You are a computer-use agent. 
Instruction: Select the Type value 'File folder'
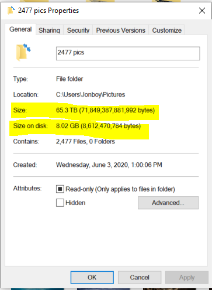[x=69, y=79]
